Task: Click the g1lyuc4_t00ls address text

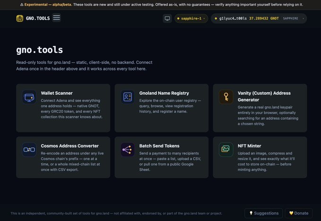Action: 233,18
